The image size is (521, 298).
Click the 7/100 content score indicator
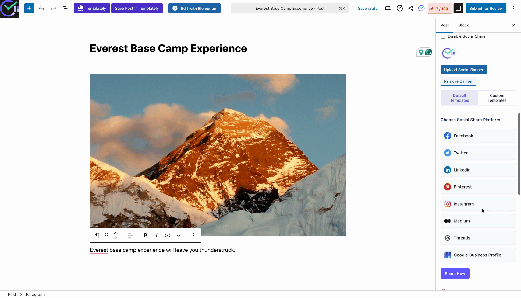click(440, 8)
